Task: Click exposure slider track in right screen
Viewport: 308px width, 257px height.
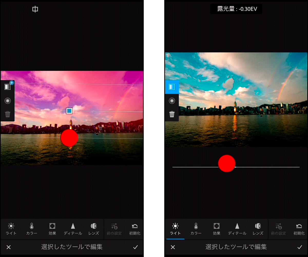Action: click(x=267, y=167)
